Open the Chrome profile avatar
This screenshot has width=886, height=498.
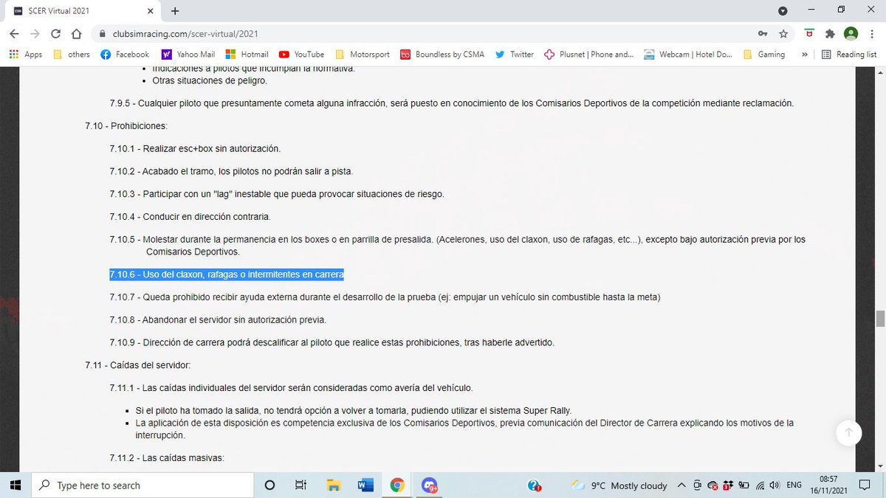click(851, 34)
